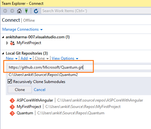Click the Cancel link
This screenshot has height=129, width=151.
pyautogui.click(x=40, y=90)
